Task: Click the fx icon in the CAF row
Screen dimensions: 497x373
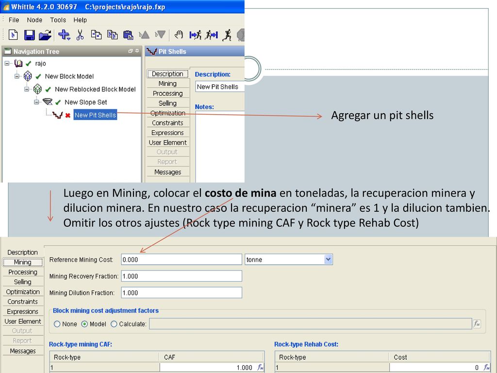Action: (260, 367)
